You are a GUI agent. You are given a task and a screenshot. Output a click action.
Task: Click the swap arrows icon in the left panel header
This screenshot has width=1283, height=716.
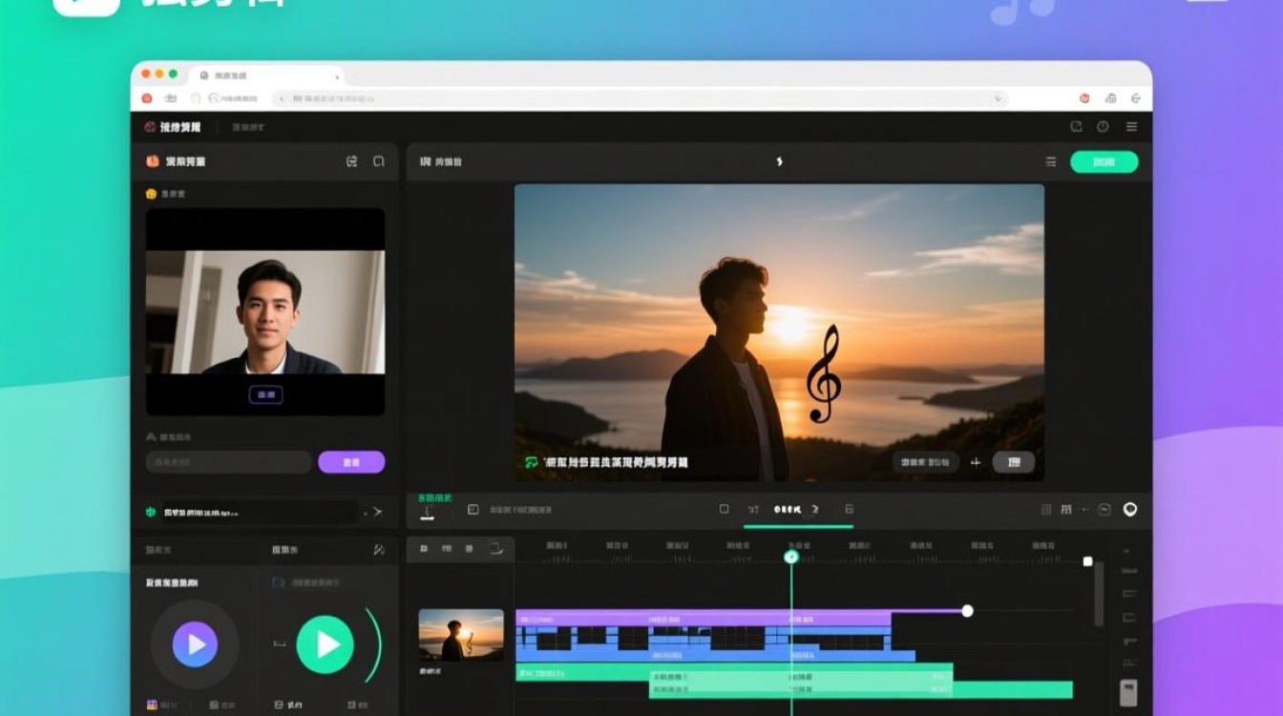(x=351, y=161)
